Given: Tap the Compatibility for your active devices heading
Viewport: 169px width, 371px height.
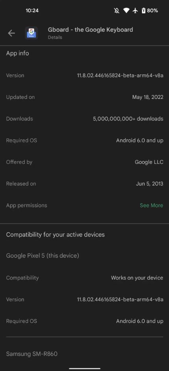Looking at the screenshot, I should click(56, 235).
